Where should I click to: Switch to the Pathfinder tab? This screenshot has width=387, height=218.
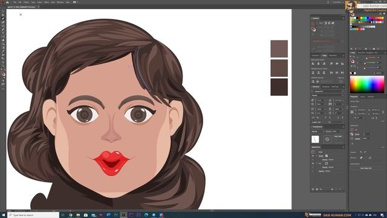click(333, 56)
